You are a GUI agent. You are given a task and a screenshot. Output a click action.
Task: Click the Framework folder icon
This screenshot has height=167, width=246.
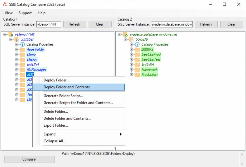coord(137,70)
